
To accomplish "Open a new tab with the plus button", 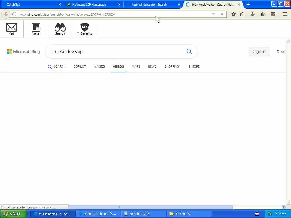I will (x=248, y=5).
